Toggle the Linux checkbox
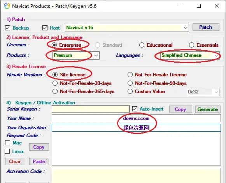 pyautogui.click(x=7, y=151)
